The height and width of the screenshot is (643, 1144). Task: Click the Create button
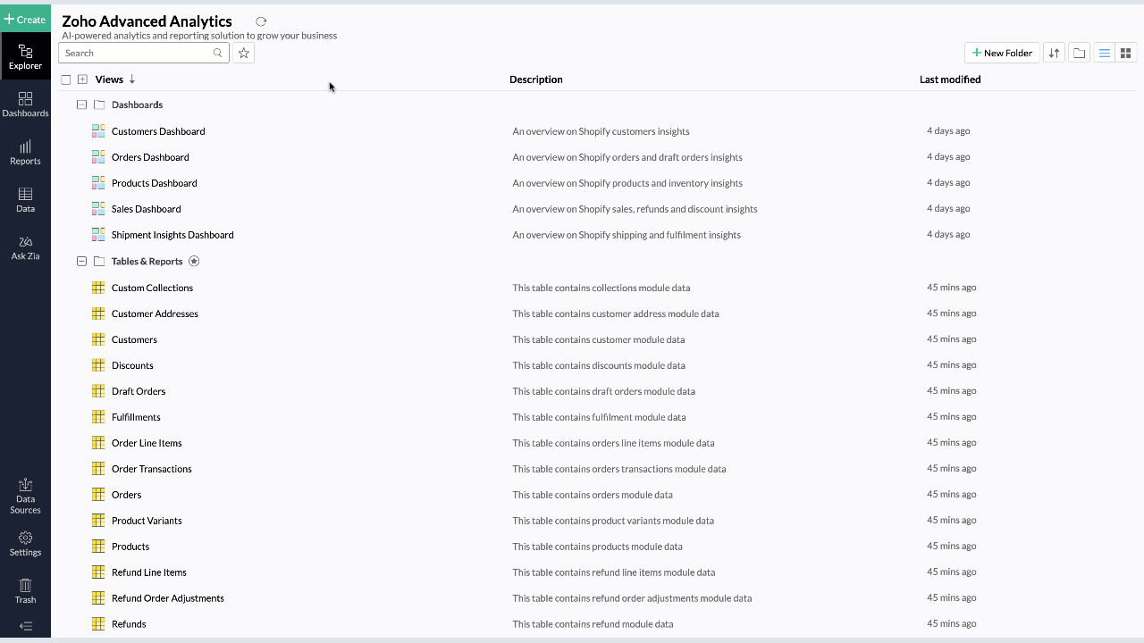coord(25,19)
